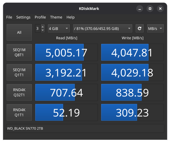The height and width of the screenshot is (143, 170).
Task: Click the 309.23 write result
Action: (132, 112)
